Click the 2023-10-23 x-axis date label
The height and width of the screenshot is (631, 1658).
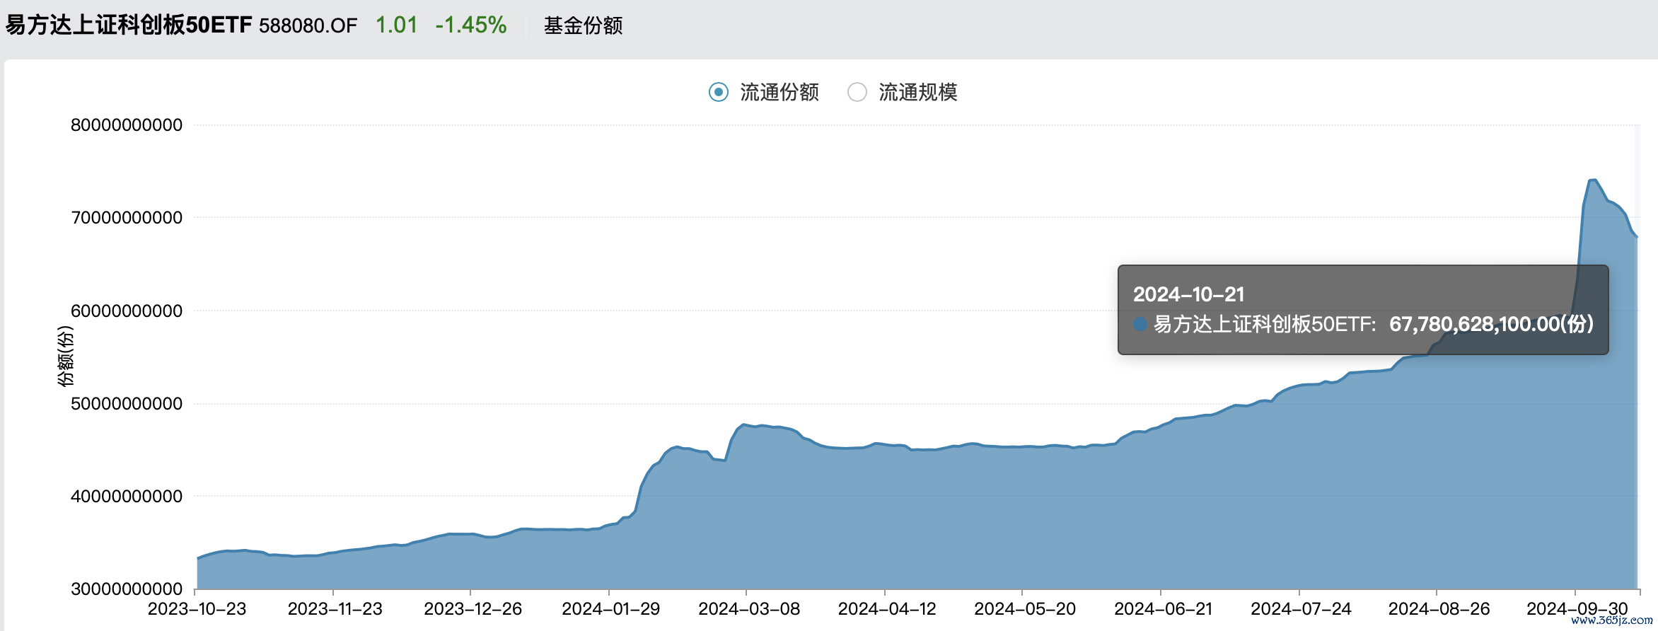pos(197,609)
